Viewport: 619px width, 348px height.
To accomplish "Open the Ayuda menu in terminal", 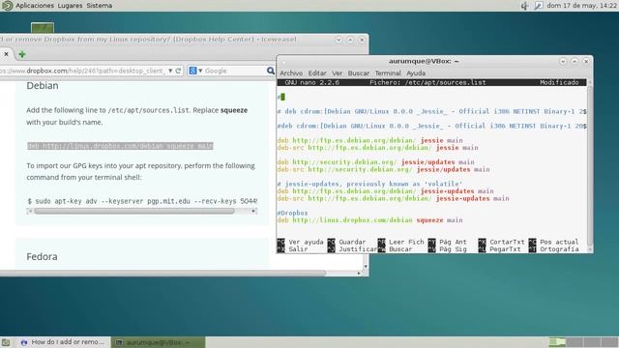I will (416, 73).
